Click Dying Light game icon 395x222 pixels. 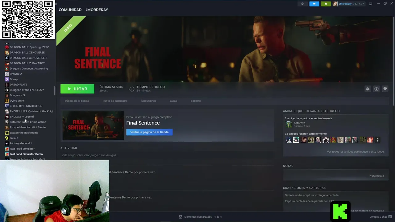[7, 101]
